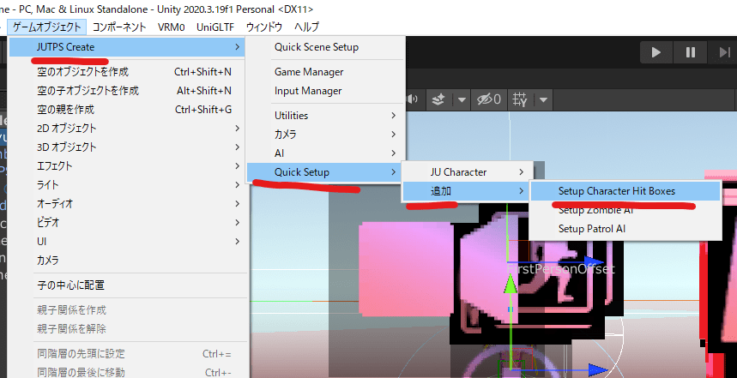737x378 pixels.
Task: Choose Setup Patrol AI option
Action: point(592,229)
